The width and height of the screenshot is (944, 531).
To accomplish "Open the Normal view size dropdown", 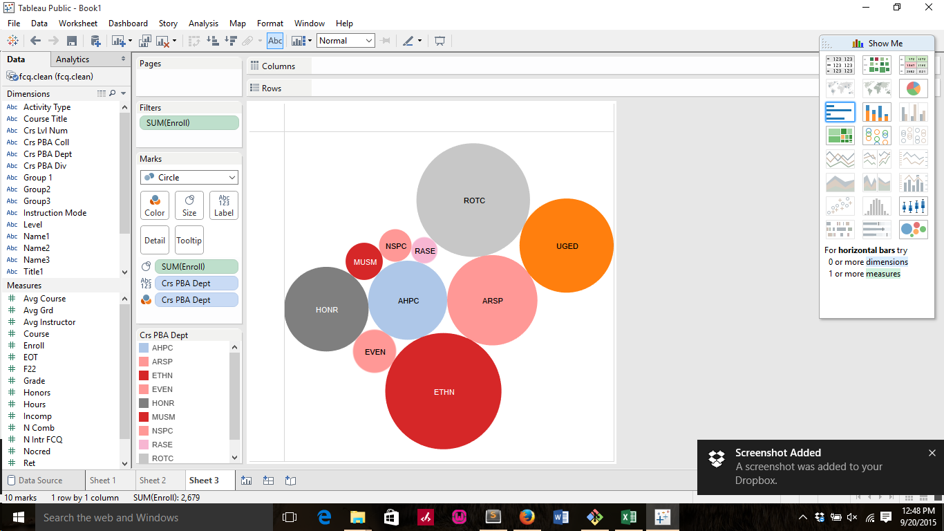I will (346, 41).
